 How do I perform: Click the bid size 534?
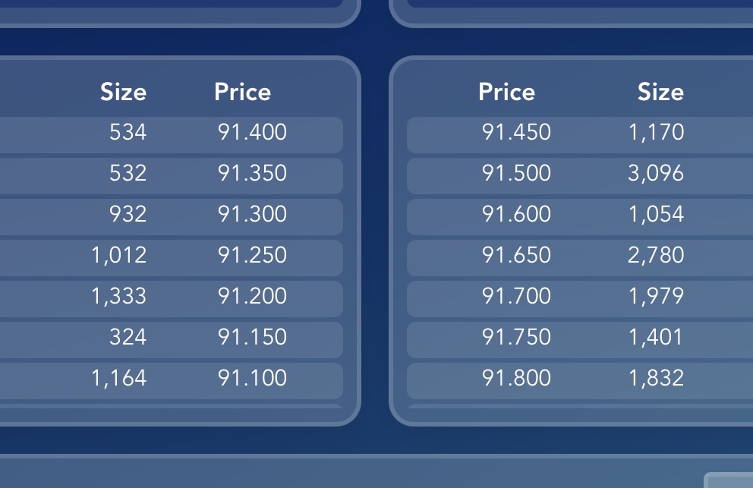128,132
